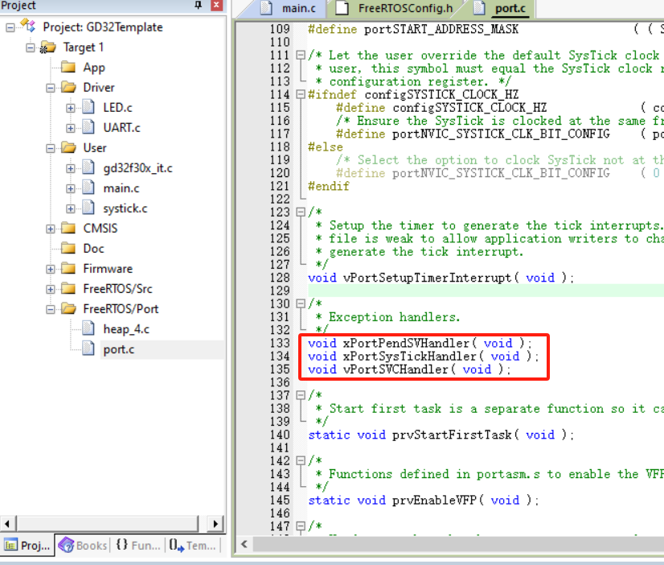Viewport: 664px width, 565px height.
Task: Select LED.c in the project tree
Action: point(117,108)
